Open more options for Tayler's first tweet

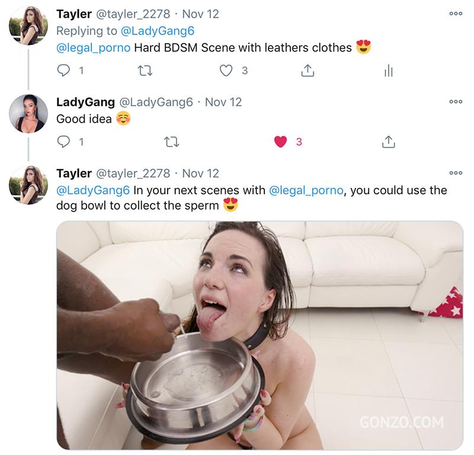455,13
